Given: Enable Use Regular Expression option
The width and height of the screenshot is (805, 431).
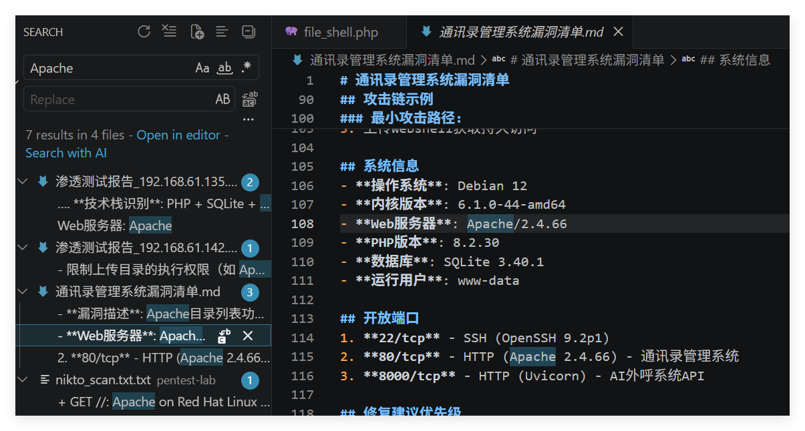Looking at the screenshot, I should tap(247, 67).
